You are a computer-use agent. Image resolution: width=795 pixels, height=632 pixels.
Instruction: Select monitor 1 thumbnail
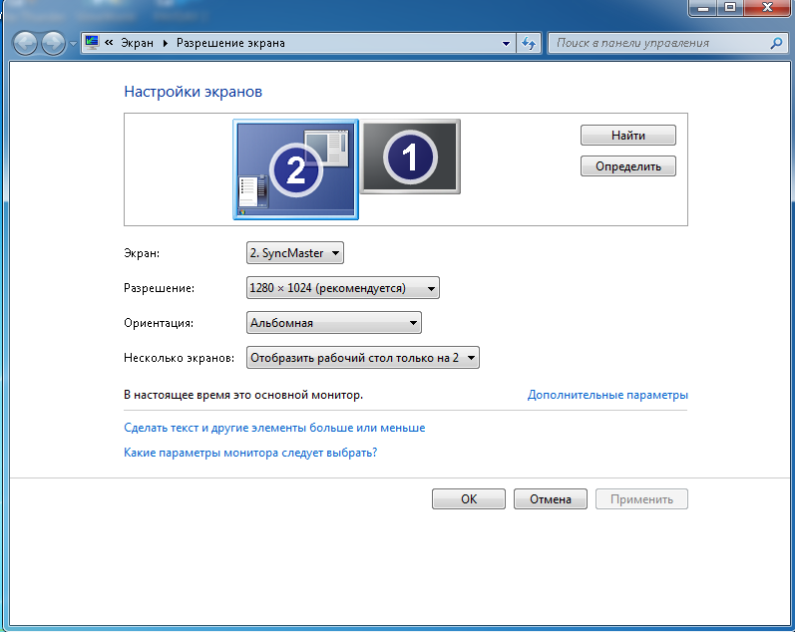(410, 157)
